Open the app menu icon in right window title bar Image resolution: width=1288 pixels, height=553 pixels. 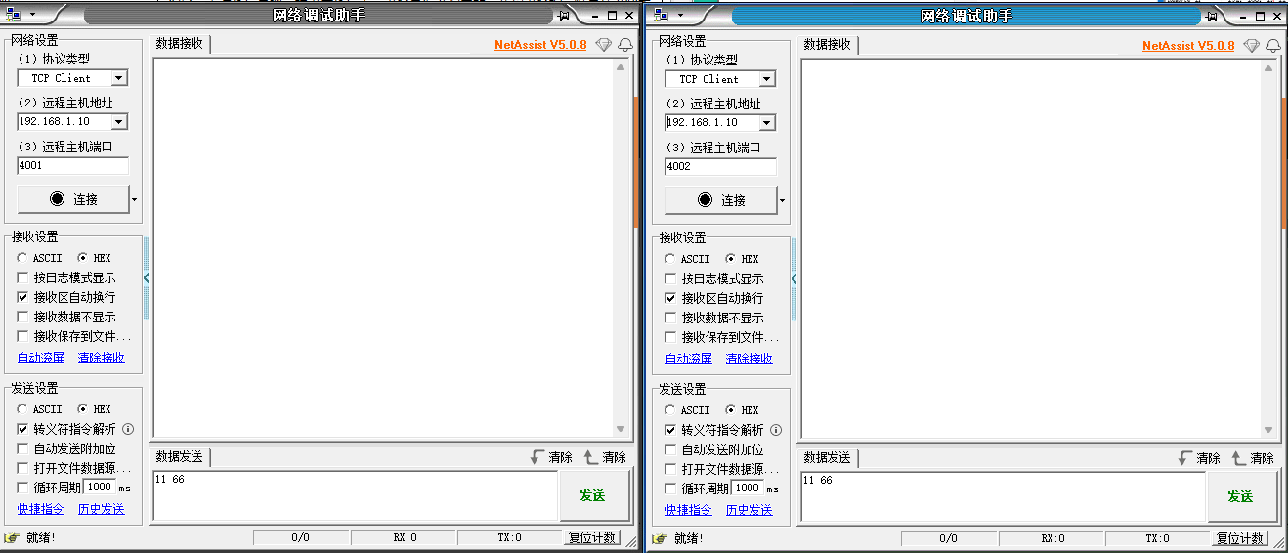pyautogui.click(x=662, y=16)
